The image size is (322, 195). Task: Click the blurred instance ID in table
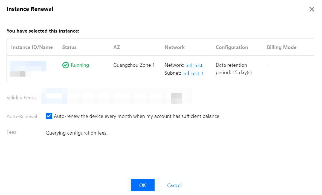(x=28, y=66)
